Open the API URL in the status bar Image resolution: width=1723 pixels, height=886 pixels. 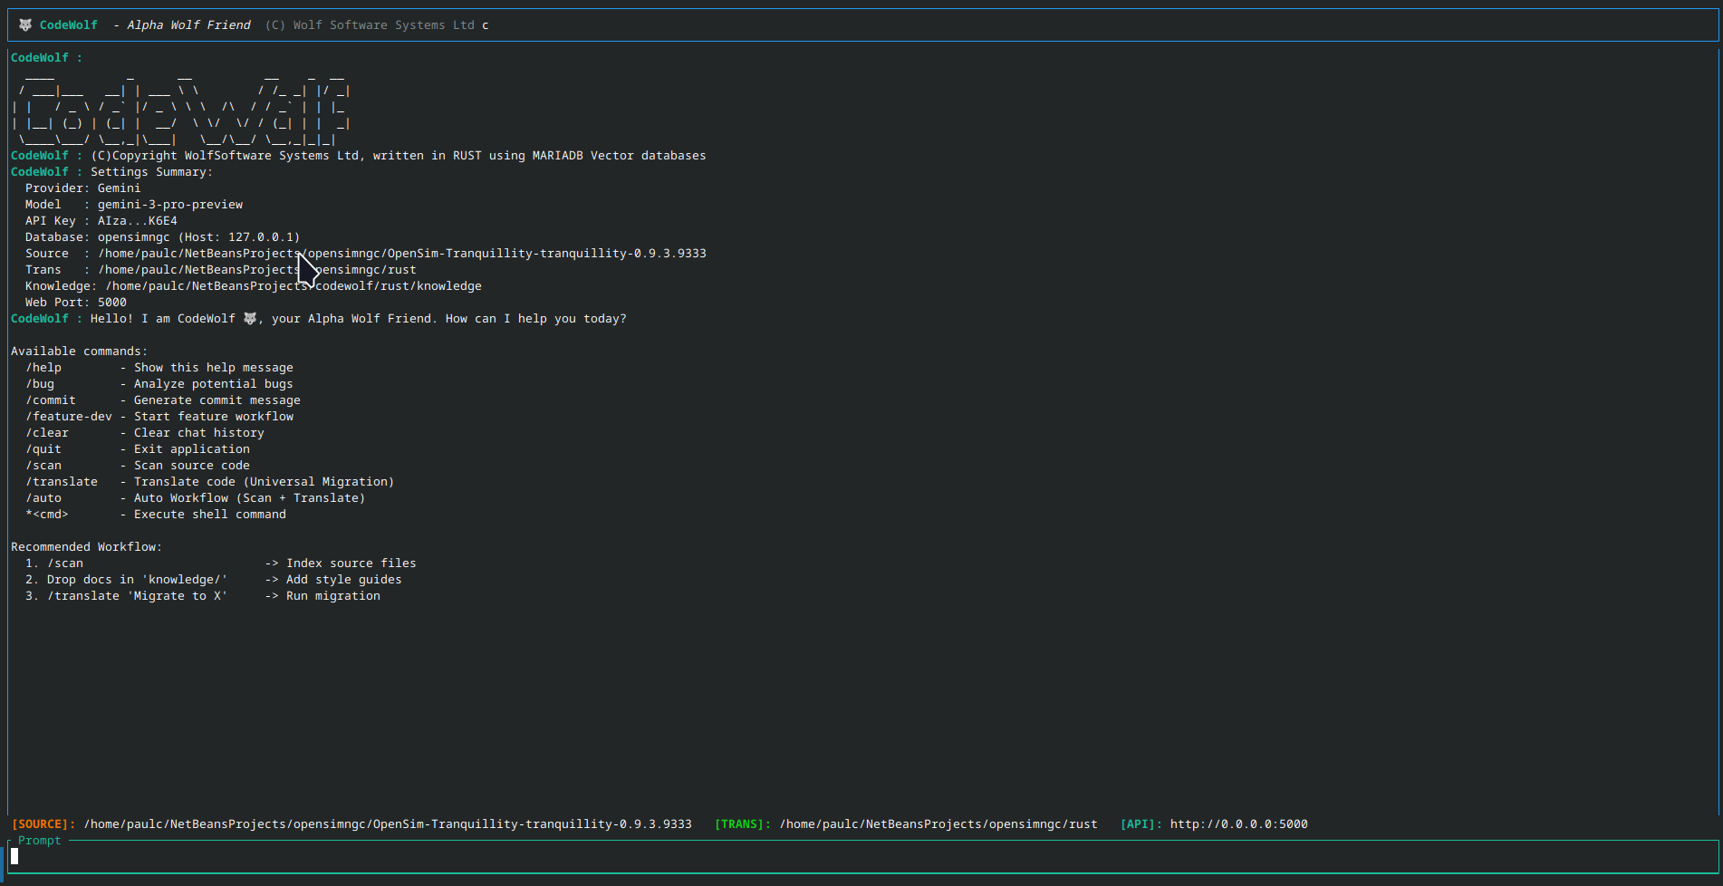1238,824
